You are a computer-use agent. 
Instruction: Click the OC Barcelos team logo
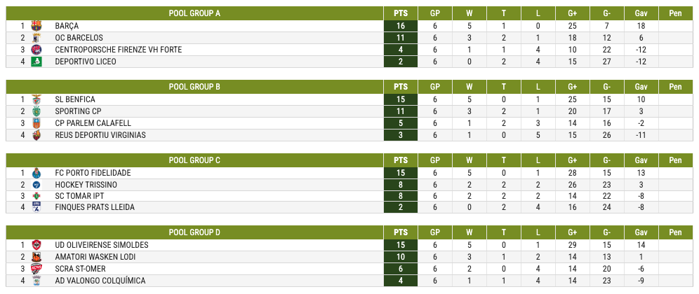point(36,38)
